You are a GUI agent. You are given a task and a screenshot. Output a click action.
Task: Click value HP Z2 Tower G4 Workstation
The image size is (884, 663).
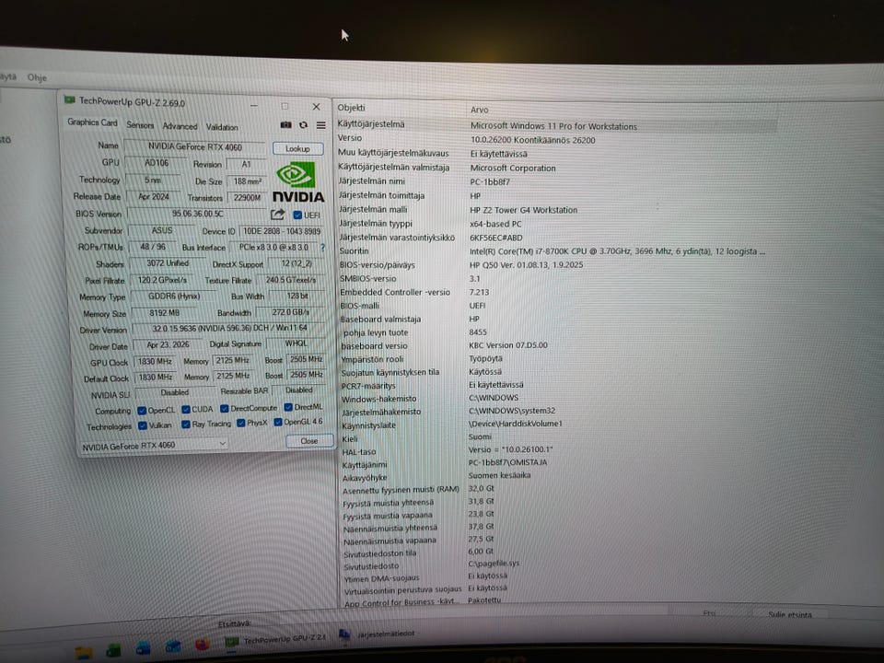pyautogui.click(x=524, y=210)
